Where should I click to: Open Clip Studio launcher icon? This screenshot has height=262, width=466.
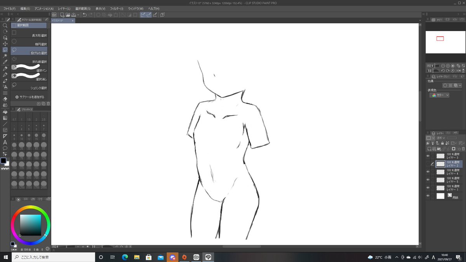(54, 15)
